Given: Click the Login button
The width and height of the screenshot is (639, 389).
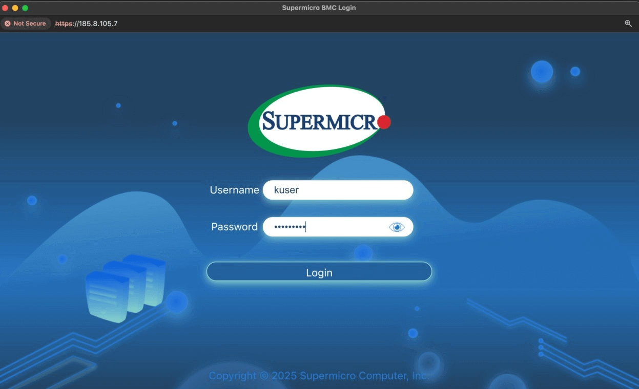Looking at the screenshot, I should point(319,272).
